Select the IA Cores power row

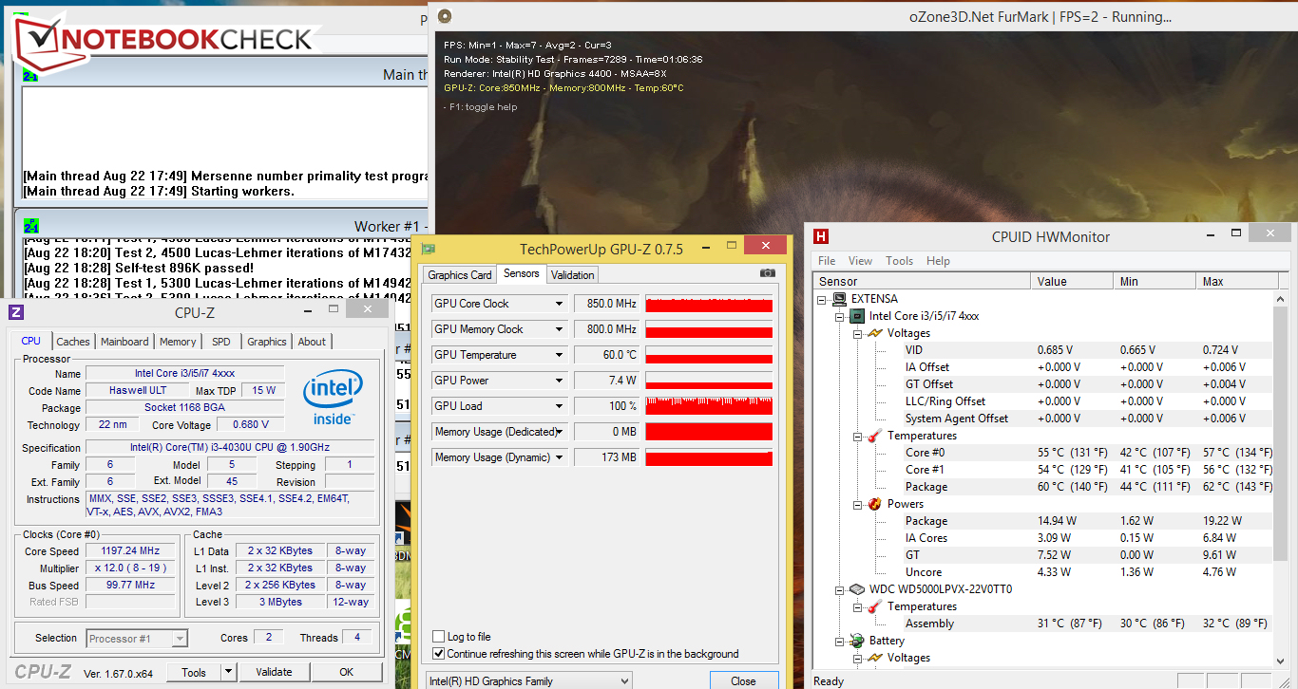click(1044, 538)
